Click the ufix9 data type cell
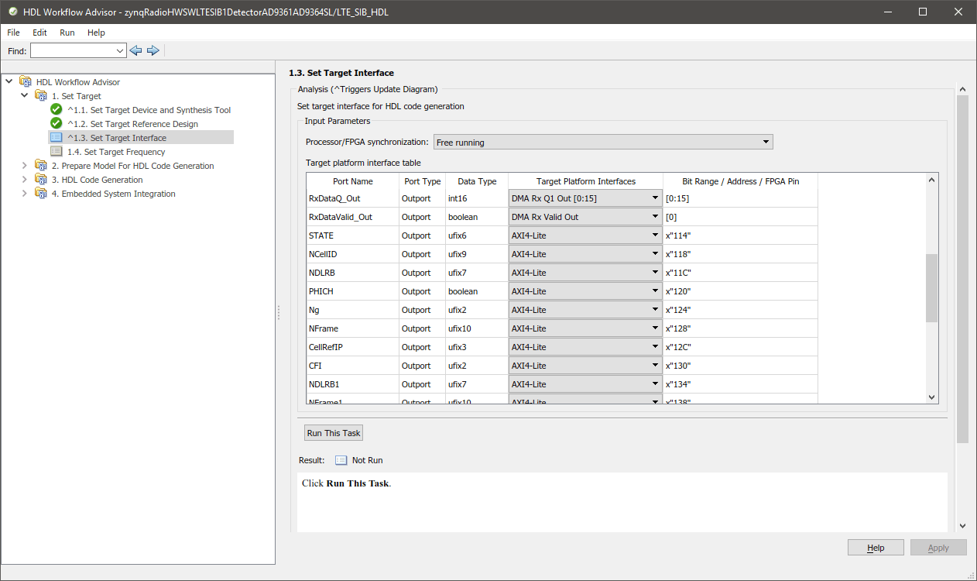This screenshot has height=581, width=977. coord(477,254)
